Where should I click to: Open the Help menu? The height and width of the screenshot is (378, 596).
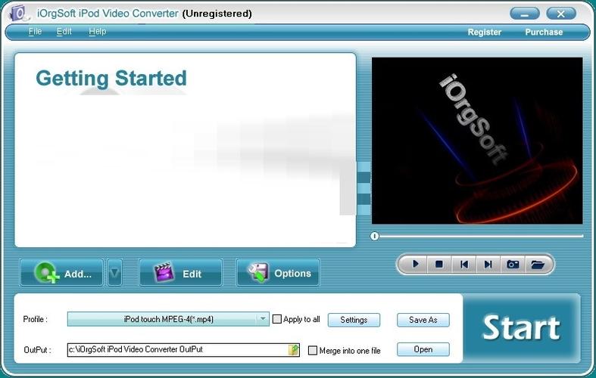97,32
